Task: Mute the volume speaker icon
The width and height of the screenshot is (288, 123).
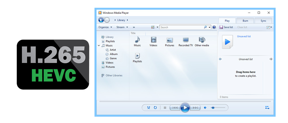Action: [x=205, y=108]
